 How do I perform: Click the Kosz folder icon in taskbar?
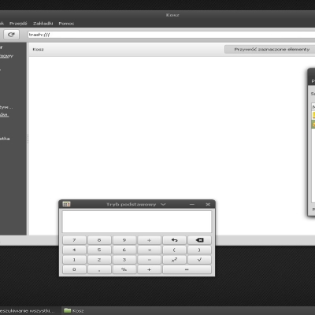point(68,310)
